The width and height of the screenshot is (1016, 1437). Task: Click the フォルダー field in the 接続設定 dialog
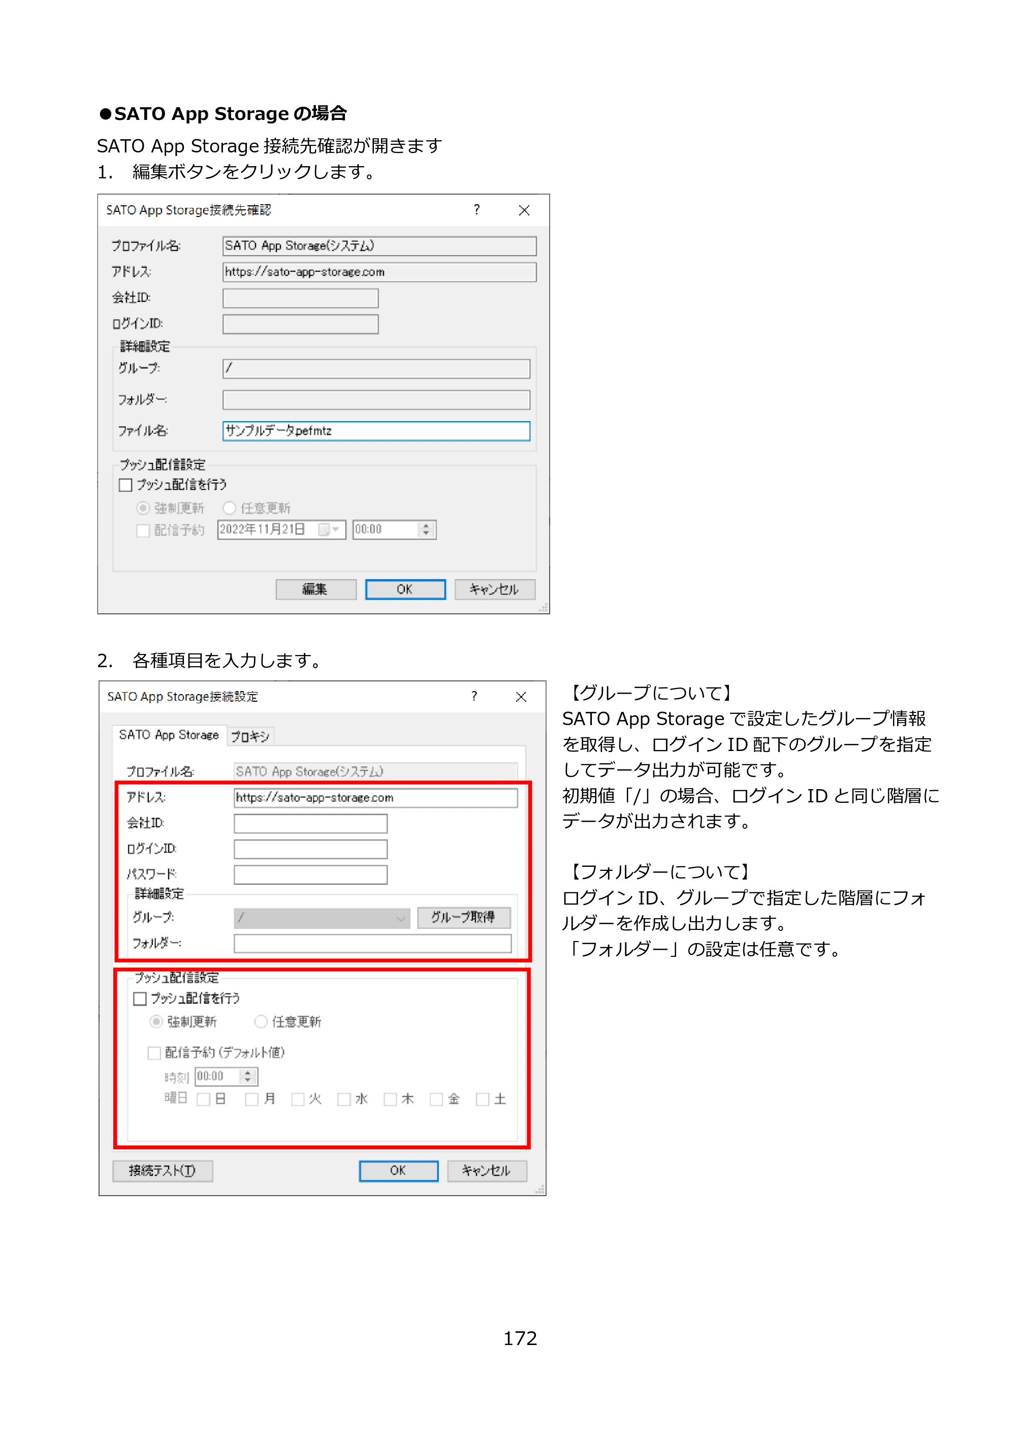[x=372, y=943]
